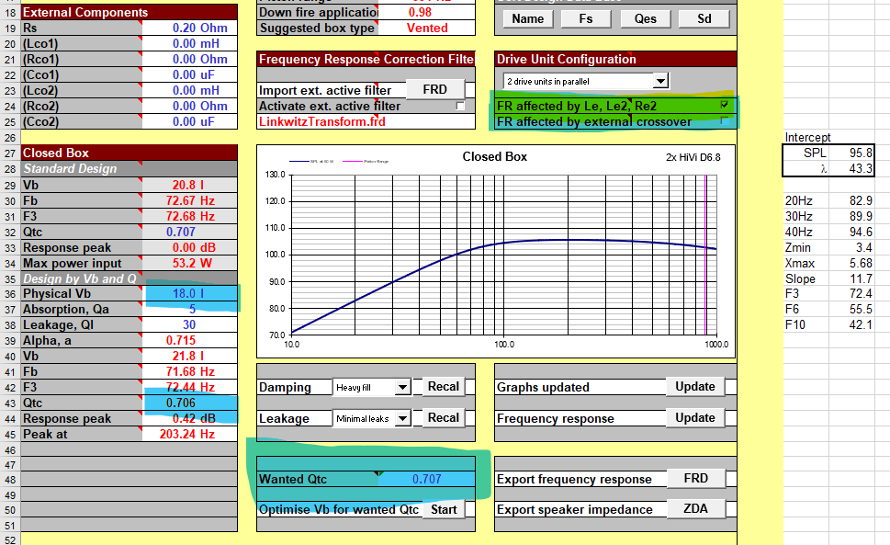Toggle Activate ext. active filter checkbox
The image size is (890, 545).
[x=460, y=107]
